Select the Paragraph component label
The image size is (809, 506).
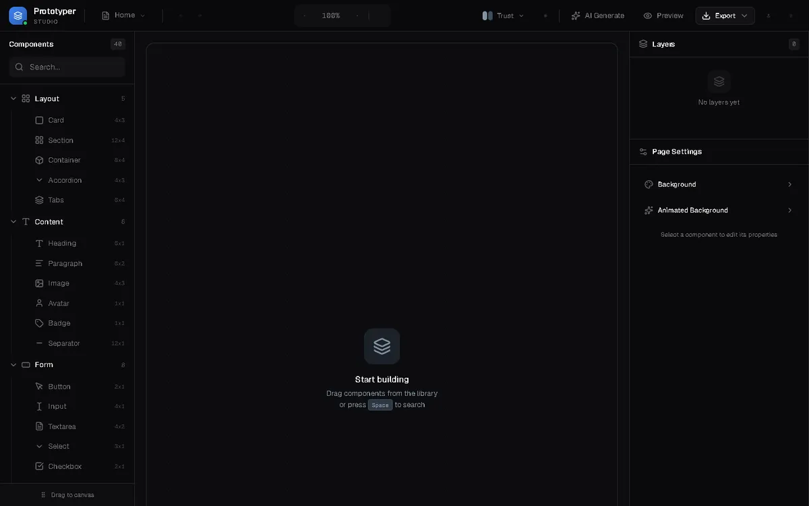click(65, 263)
